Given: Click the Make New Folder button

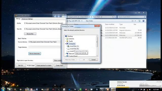Looking at the screenshot, I should [70, 60].
